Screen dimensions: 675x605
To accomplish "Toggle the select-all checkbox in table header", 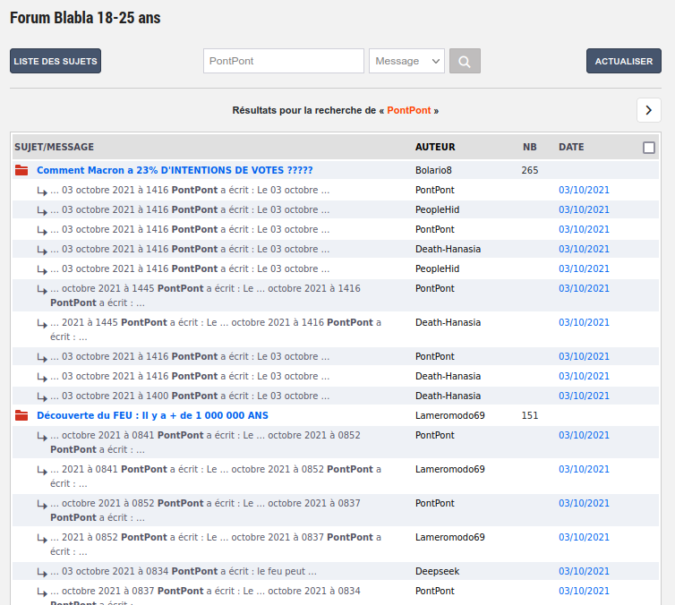I will tap(649, 148).
